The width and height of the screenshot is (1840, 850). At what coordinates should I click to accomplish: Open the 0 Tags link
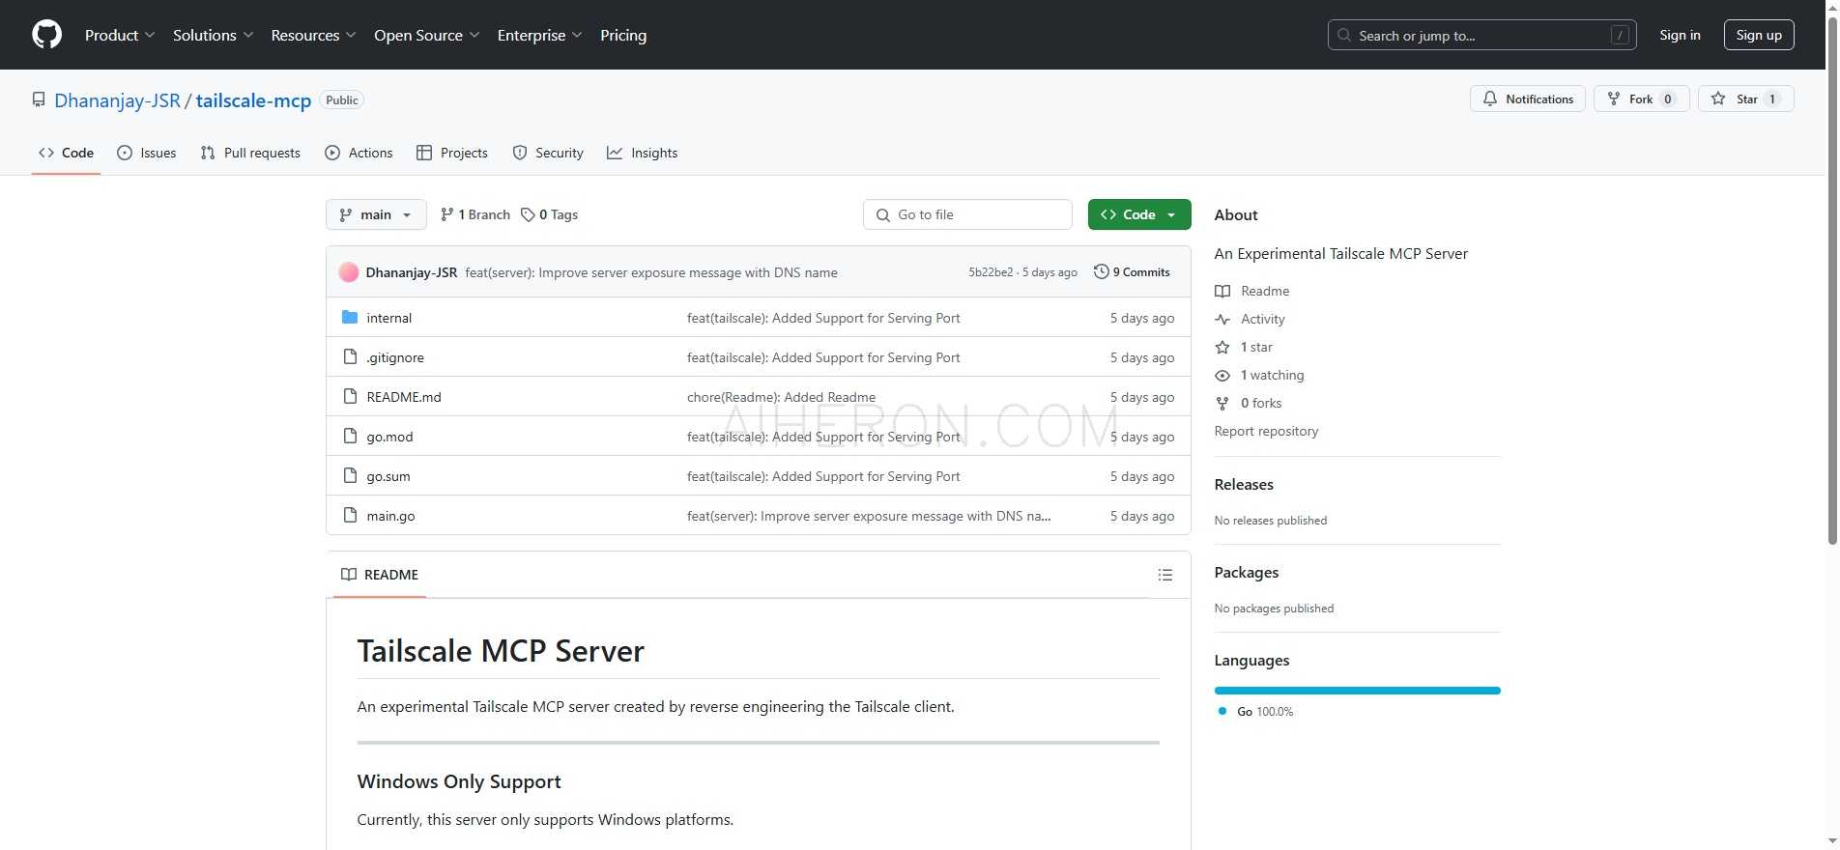tap(549, 214)
